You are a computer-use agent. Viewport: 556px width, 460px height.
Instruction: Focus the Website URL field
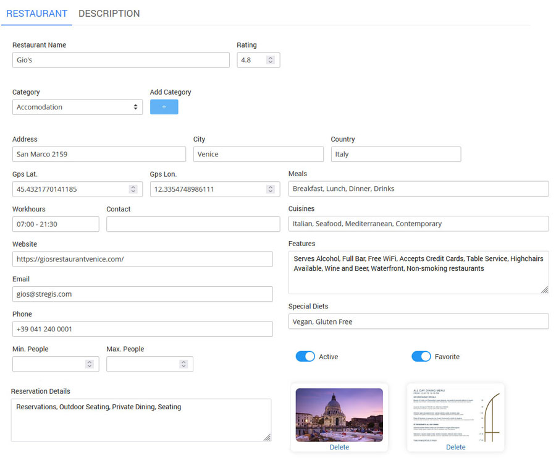click(142, 259)
